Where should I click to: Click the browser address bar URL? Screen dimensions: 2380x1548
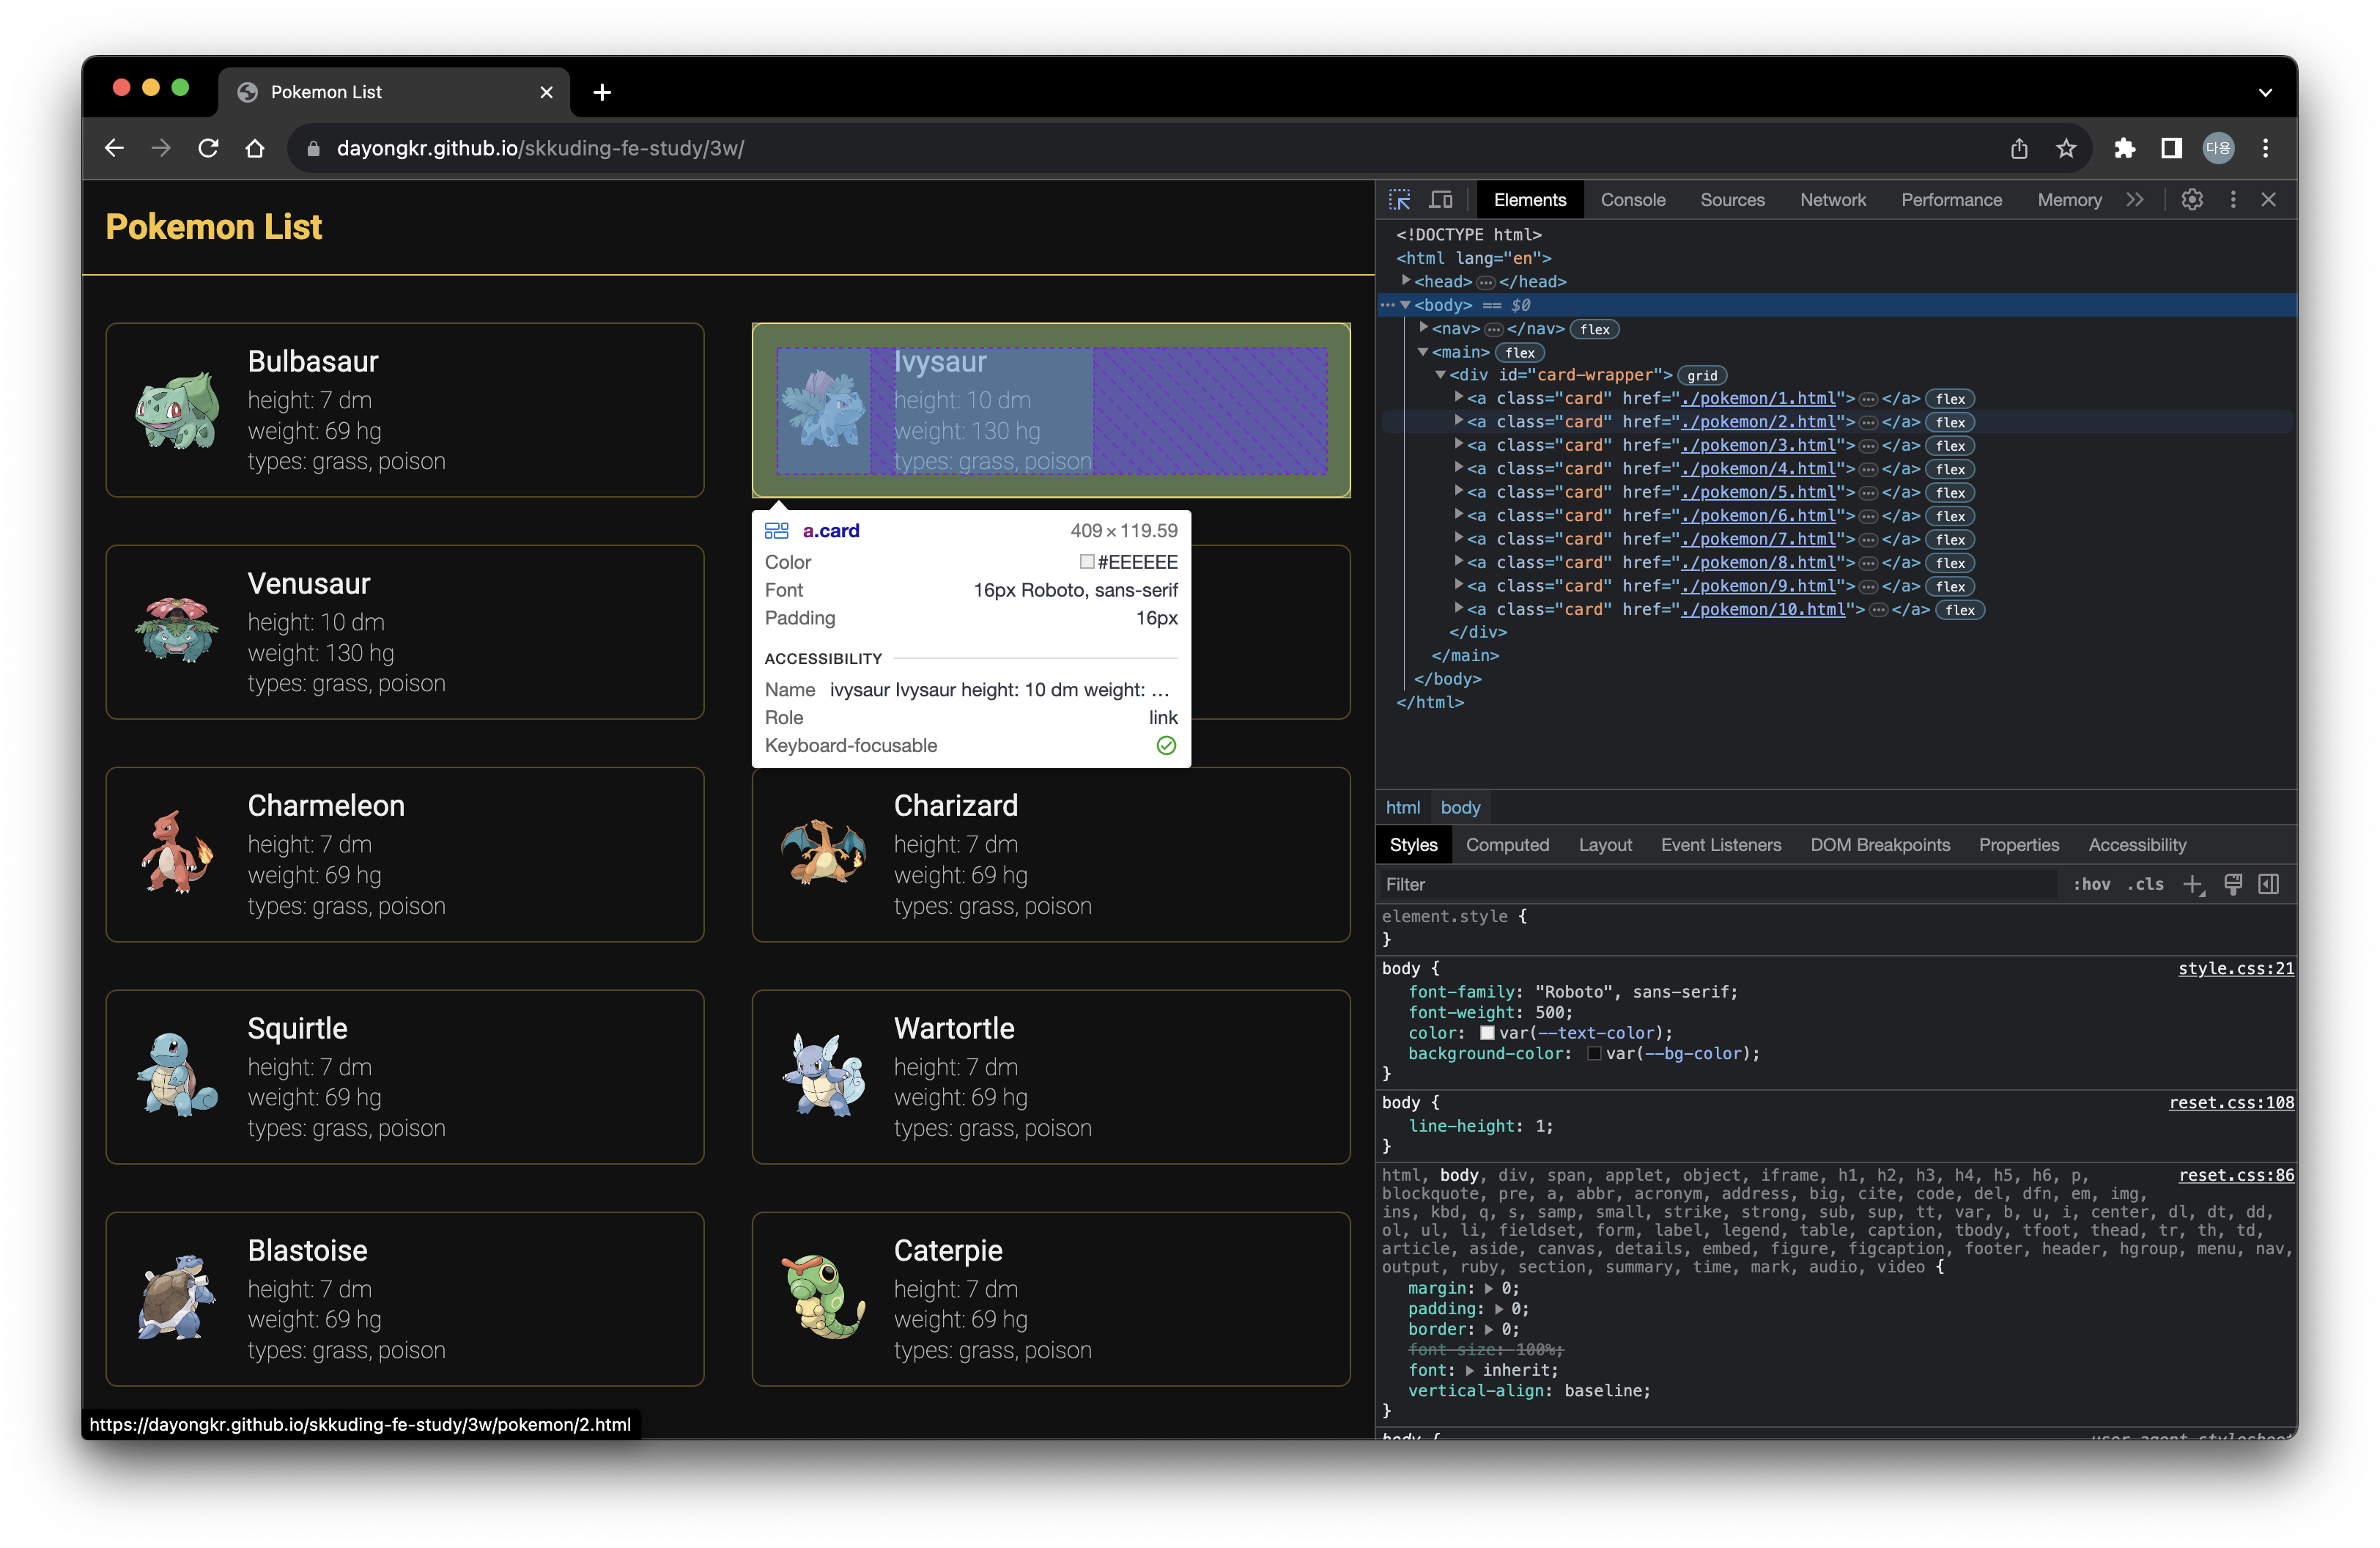tap(540, 148)
